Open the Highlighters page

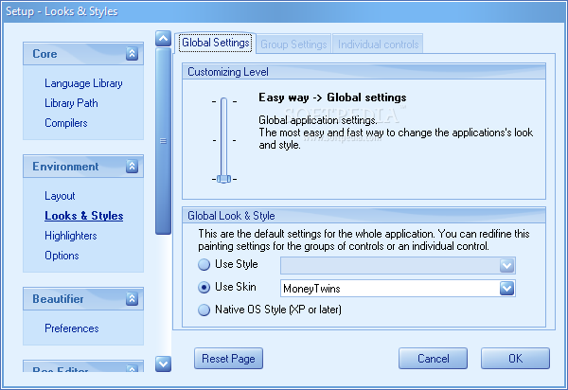point(71,236)
